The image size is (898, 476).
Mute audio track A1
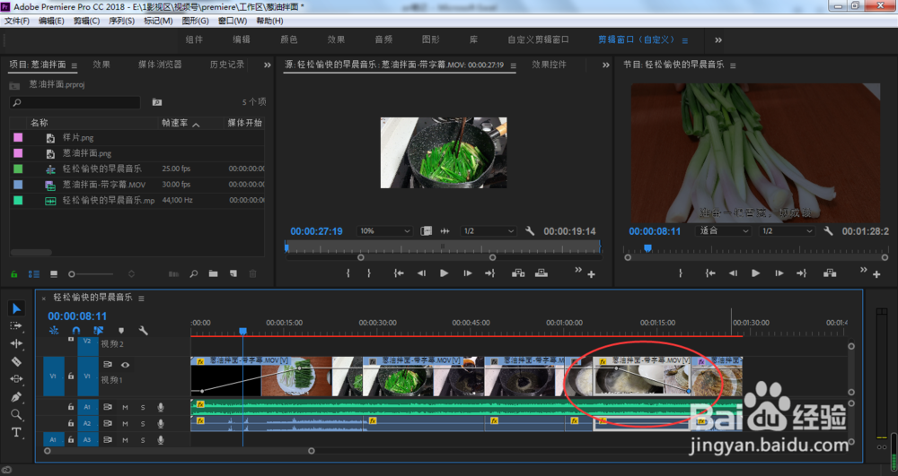[125, 408]
